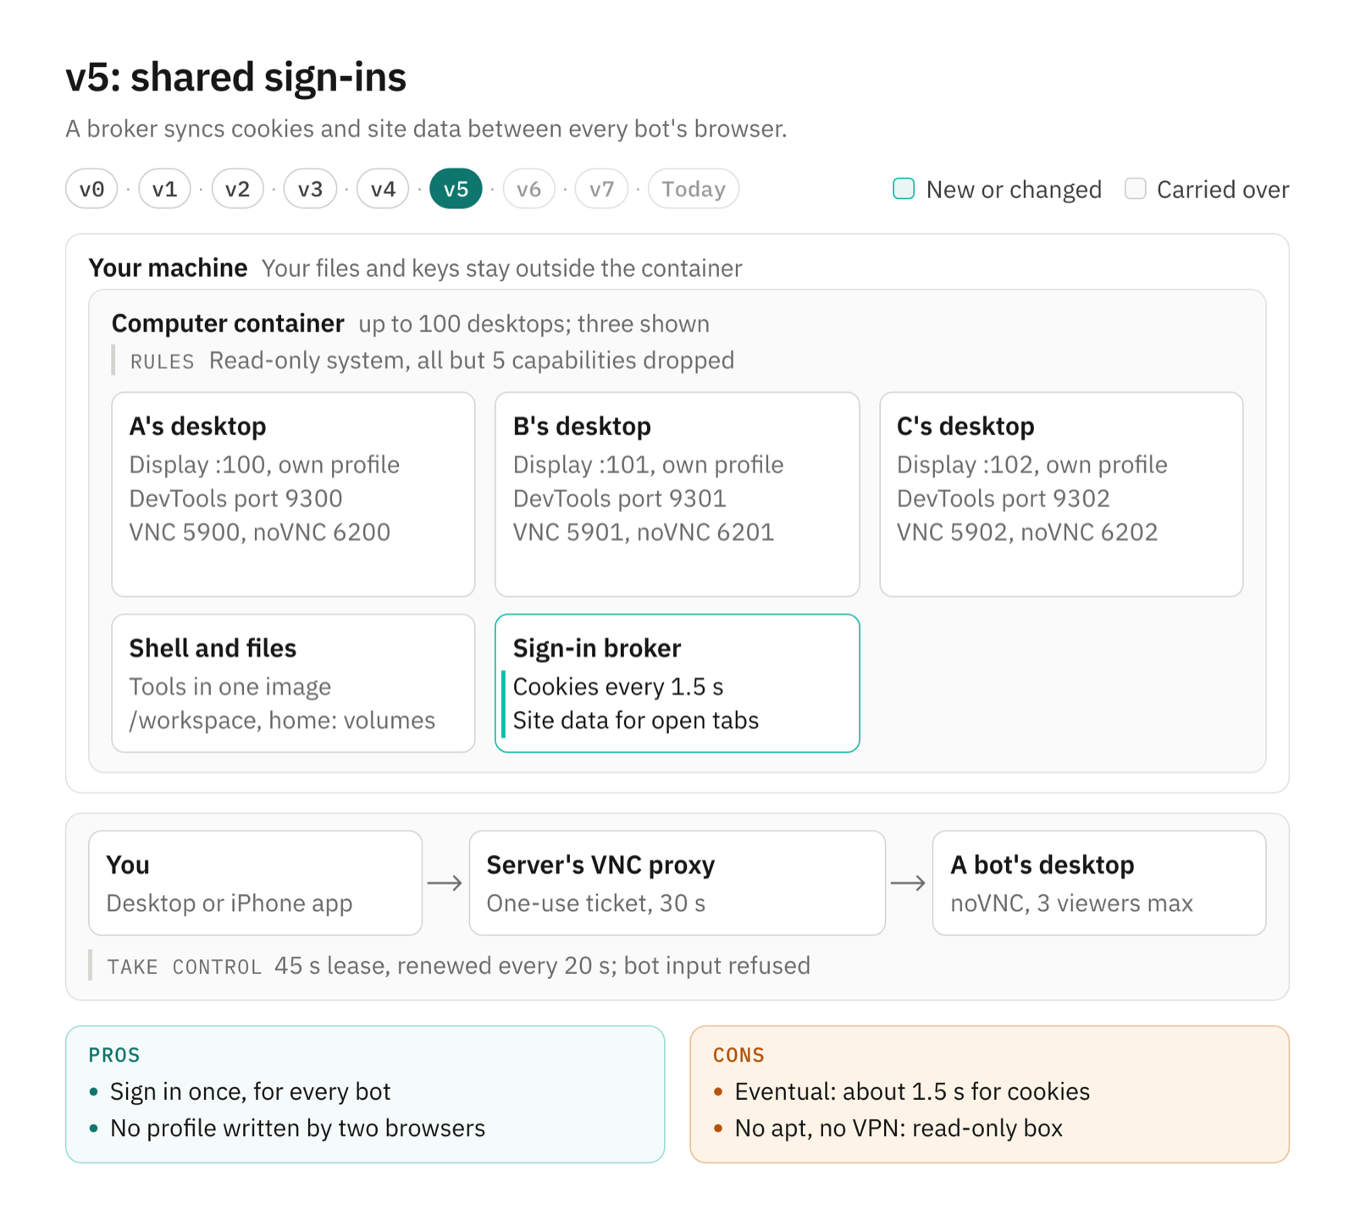Click the New or changed legend swatch
The image size is (1355, 1215).
pos(904,189)
